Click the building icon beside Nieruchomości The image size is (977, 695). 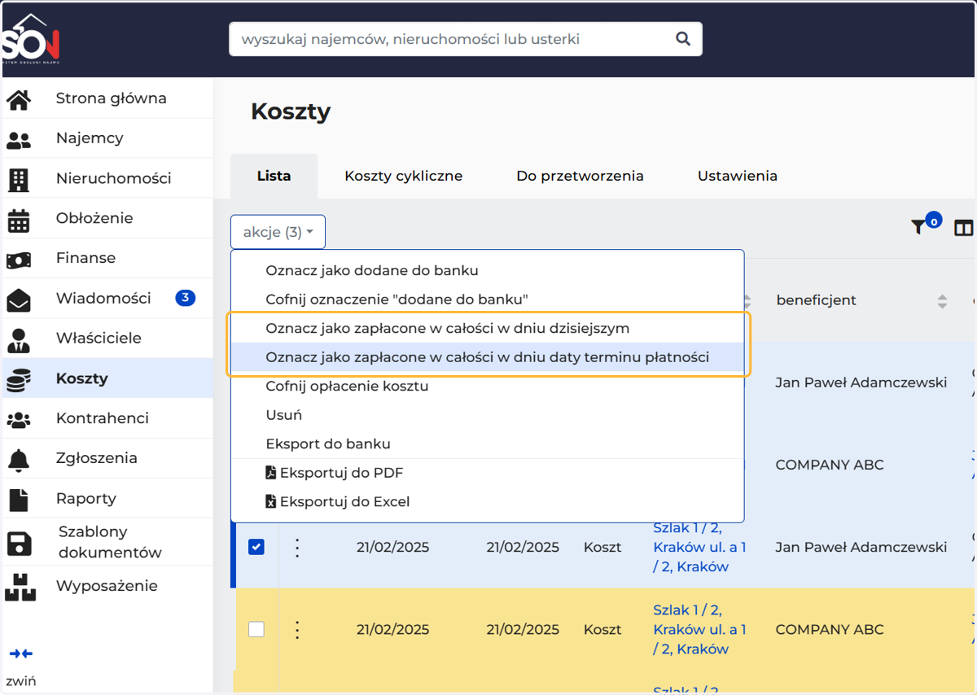click(18, 179)
